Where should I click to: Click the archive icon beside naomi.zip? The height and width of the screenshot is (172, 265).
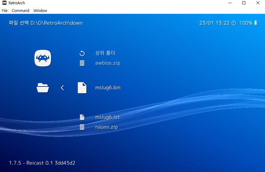[82, 127]
